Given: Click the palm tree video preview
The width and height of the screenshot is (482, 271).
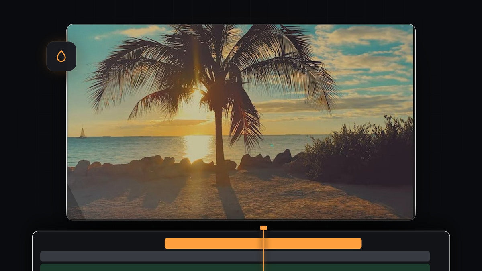Looking at the screenshot, I should pyautogui.click(x=241, y=122).
